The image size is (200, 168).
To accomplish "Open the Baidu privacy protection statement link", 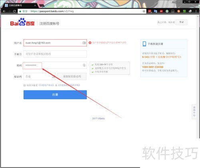I will click(69, 85).
